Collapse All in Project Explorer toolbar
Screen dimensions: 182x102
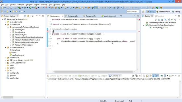25,16
